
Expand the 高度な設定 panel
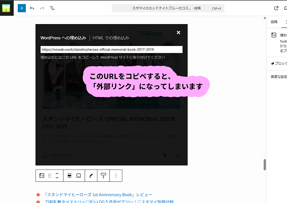point(279,77)
